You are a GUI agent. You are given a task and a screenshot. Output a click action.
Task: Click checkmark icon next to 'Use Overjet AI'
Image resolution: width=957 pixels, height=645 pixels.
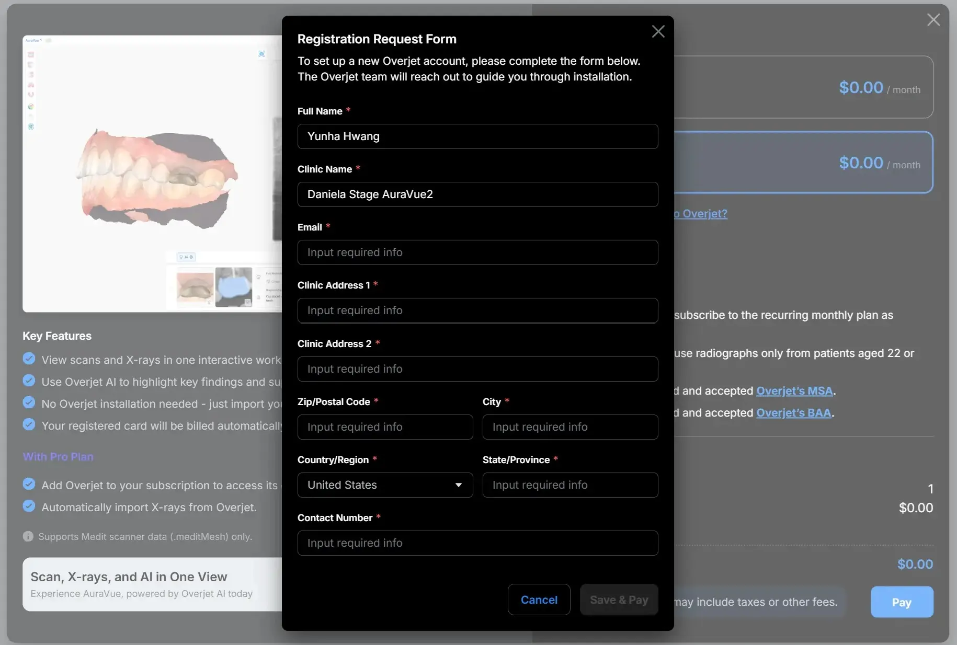click(x=29, y=381)
